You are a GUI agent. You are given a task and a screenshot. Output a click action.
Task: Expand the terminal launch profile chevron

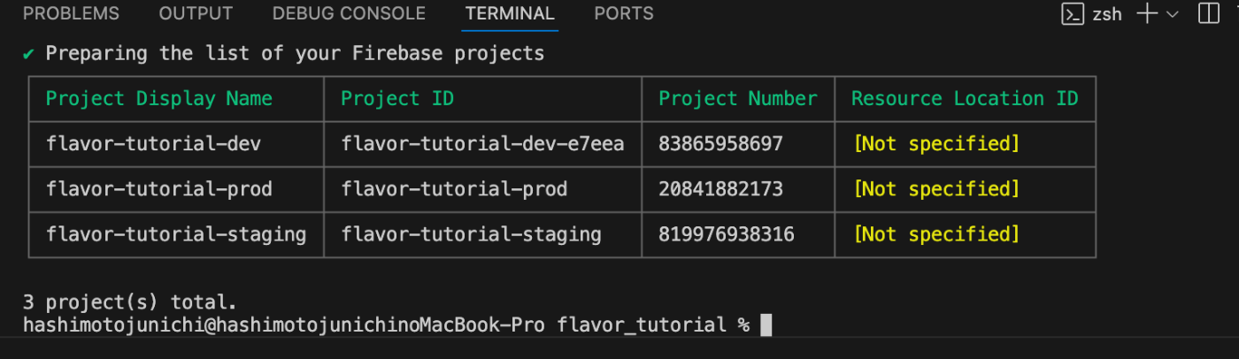click(1173, 14)
